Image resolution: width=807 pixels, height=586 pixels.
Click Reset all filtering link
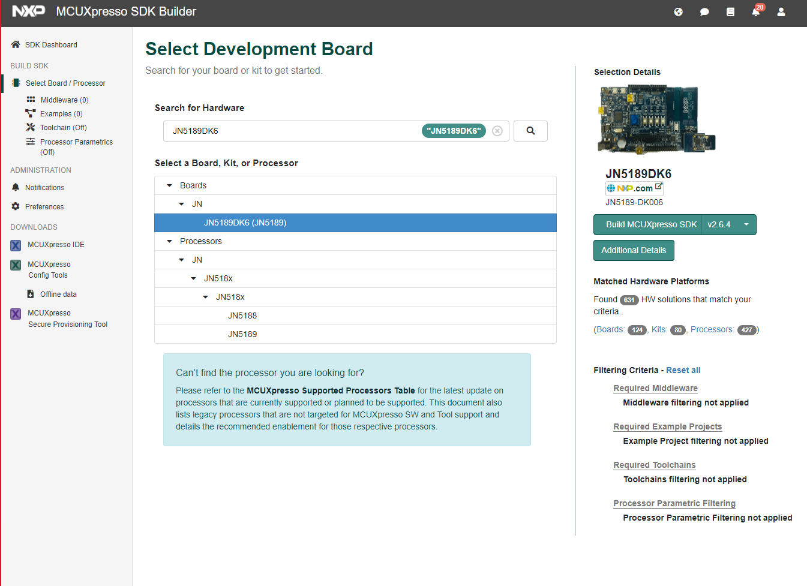683,370
